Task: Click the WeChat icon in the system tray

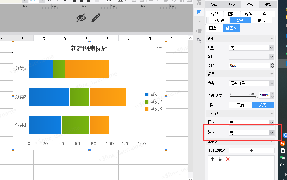Action: point(282,158)
